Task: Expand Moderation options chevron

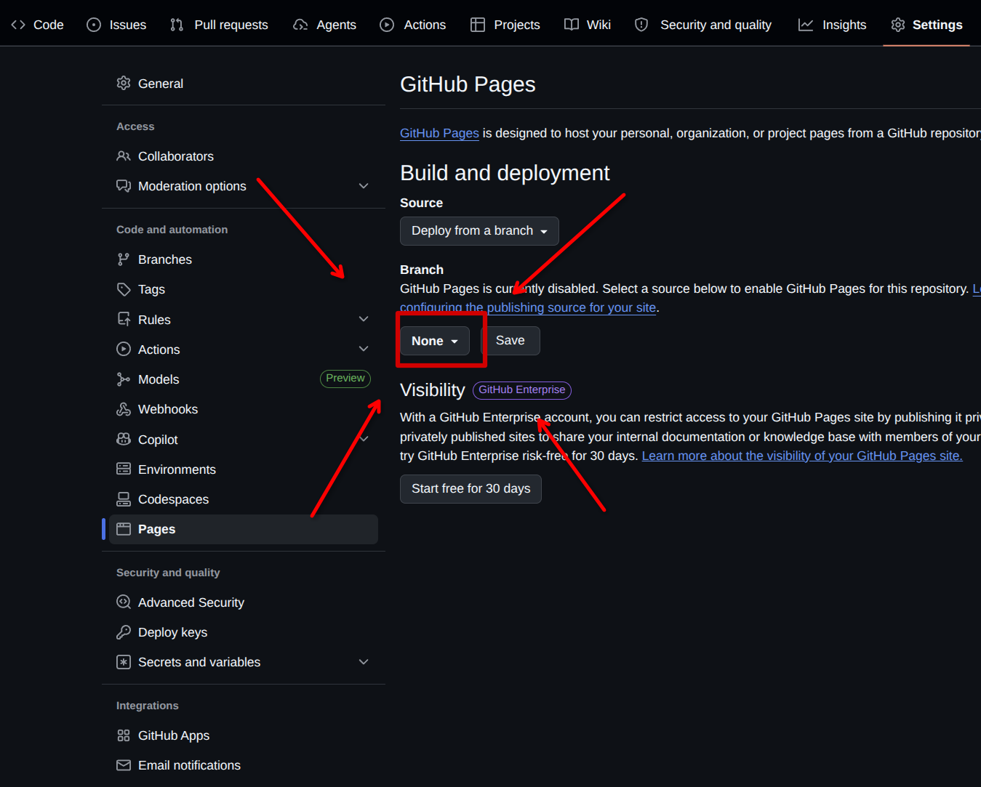Action: point(364,186)
